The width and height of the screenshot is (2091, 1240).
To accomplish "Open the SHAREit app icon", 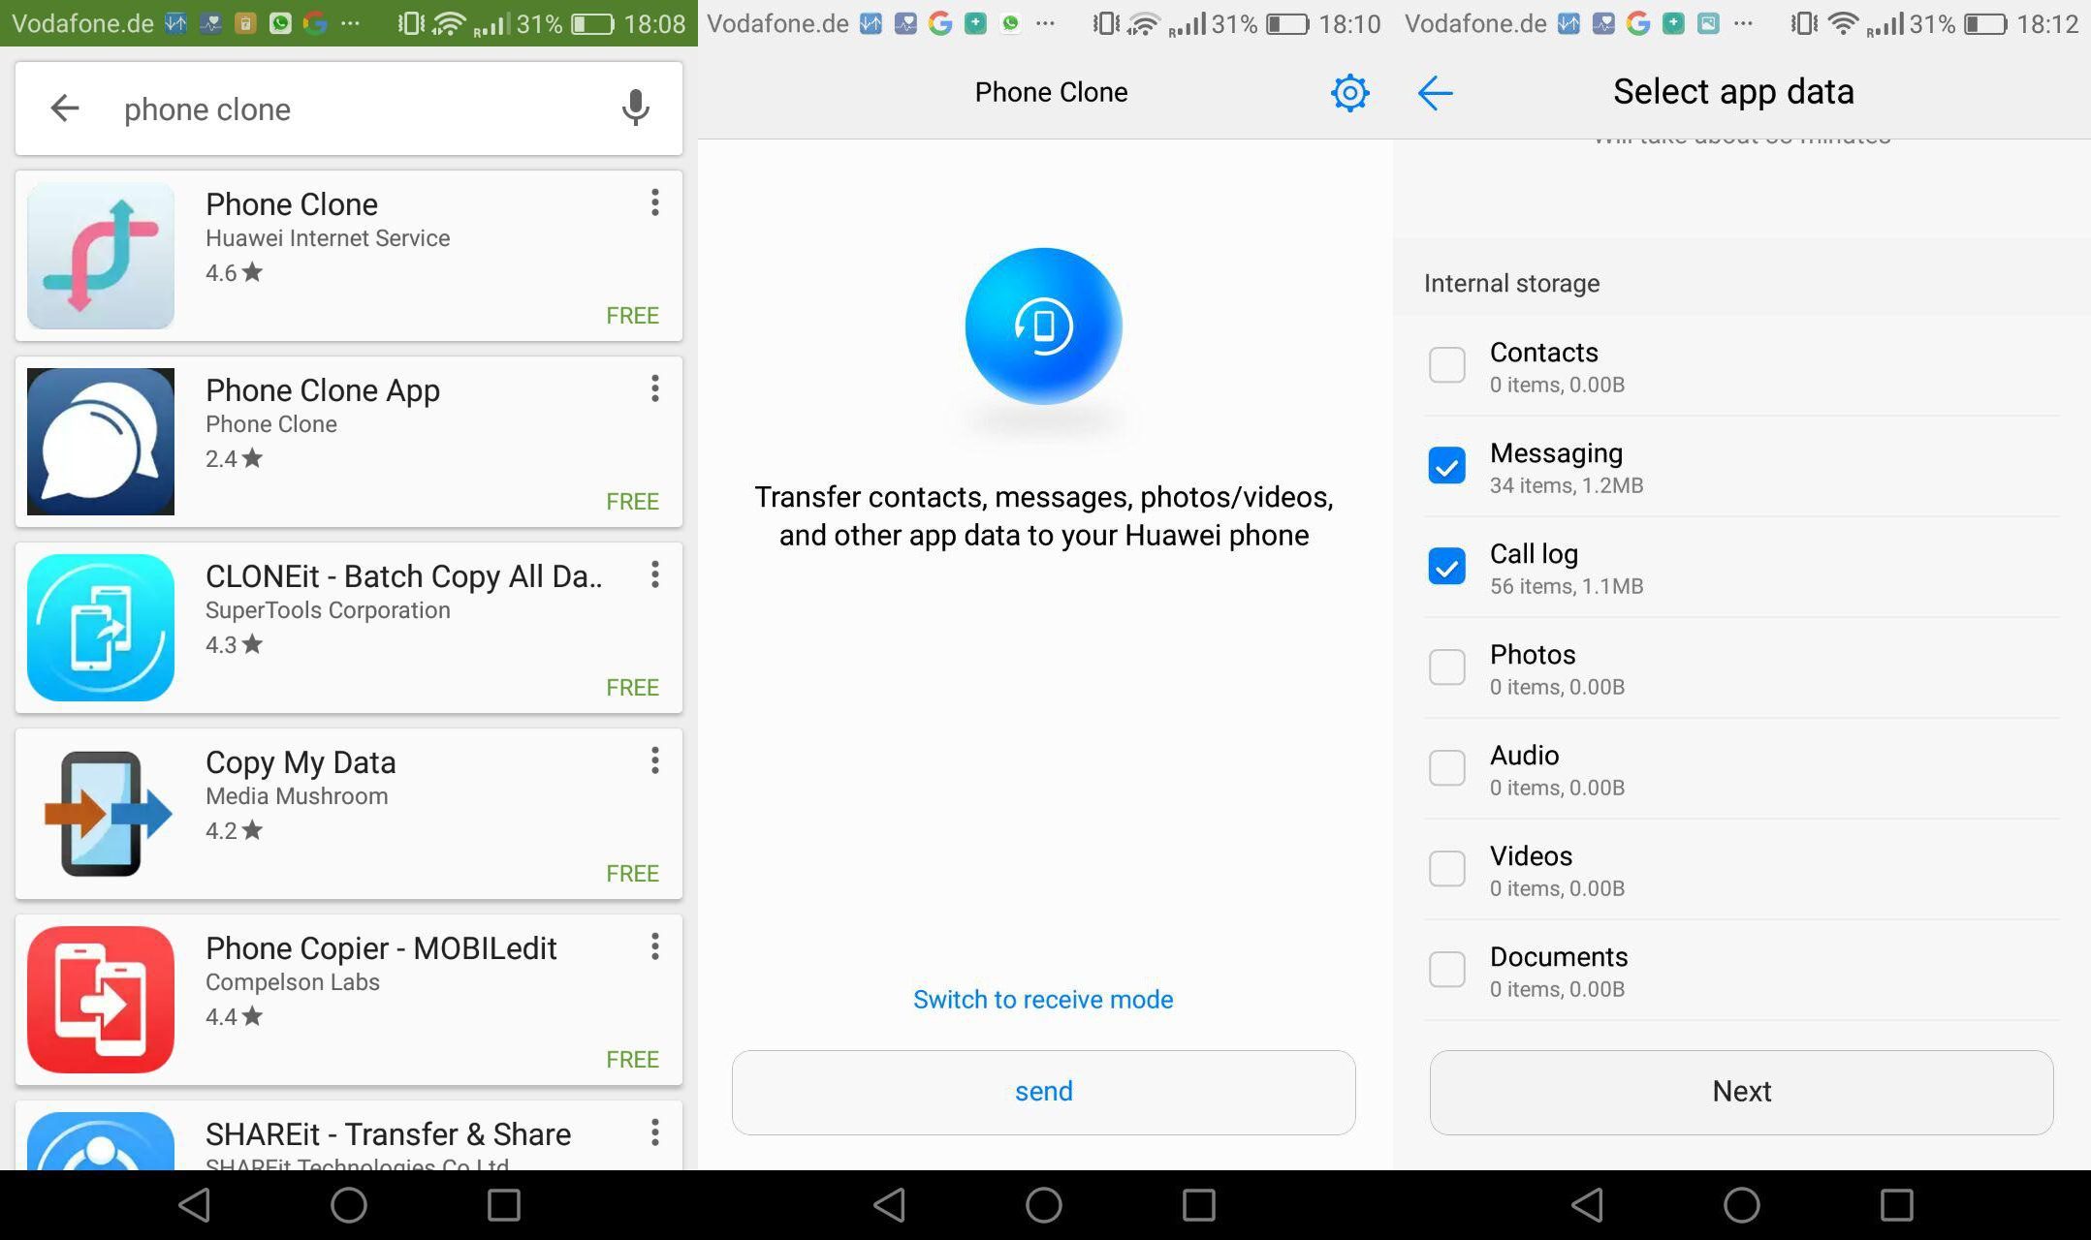I will (x=101, y=1141).
